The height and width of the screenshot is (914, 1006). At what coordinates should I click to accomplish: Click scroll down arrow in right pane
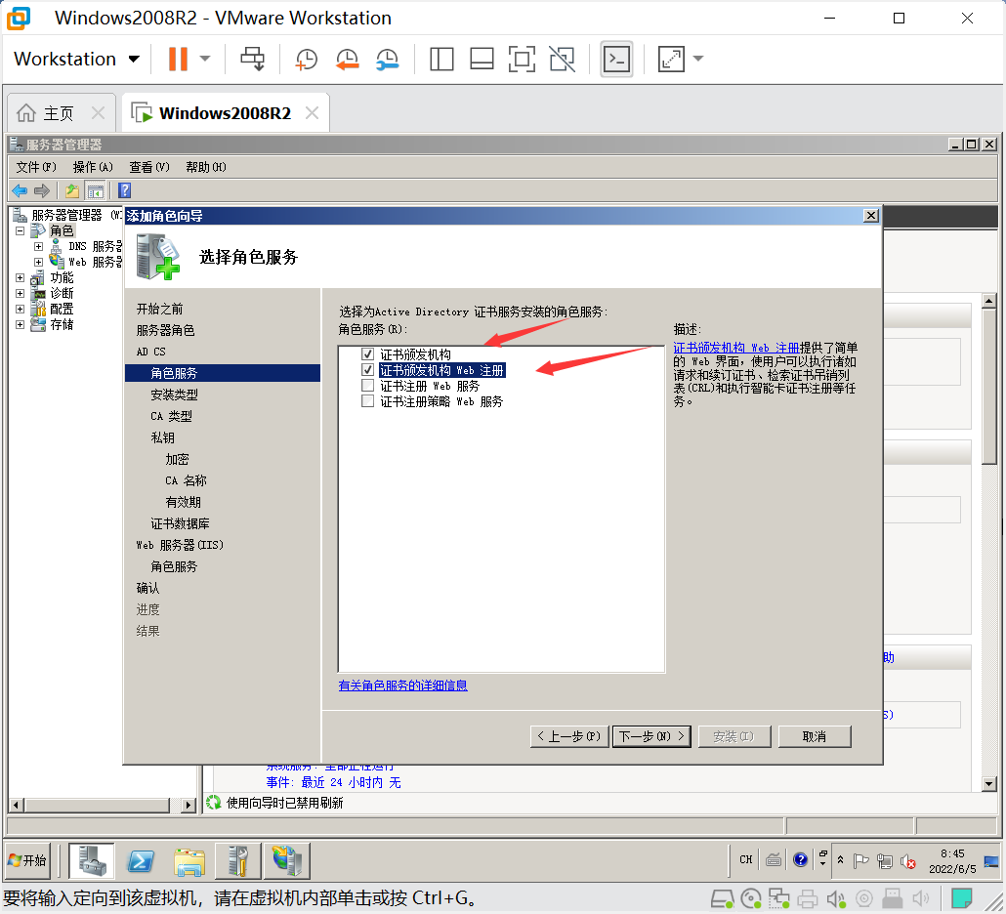tap(988, 784)
